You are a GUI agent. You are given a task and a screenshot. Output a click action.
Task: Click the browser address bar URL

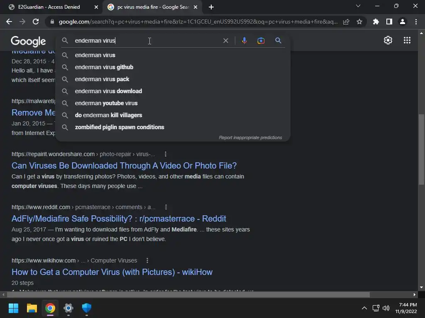coord(198,22)
